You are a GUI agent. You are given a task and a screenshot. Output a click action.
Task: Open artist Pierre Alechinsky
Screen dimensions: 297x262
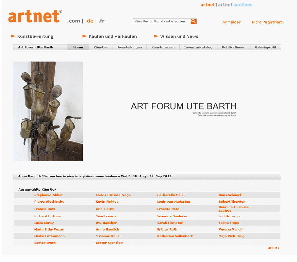tap(49, 202)
